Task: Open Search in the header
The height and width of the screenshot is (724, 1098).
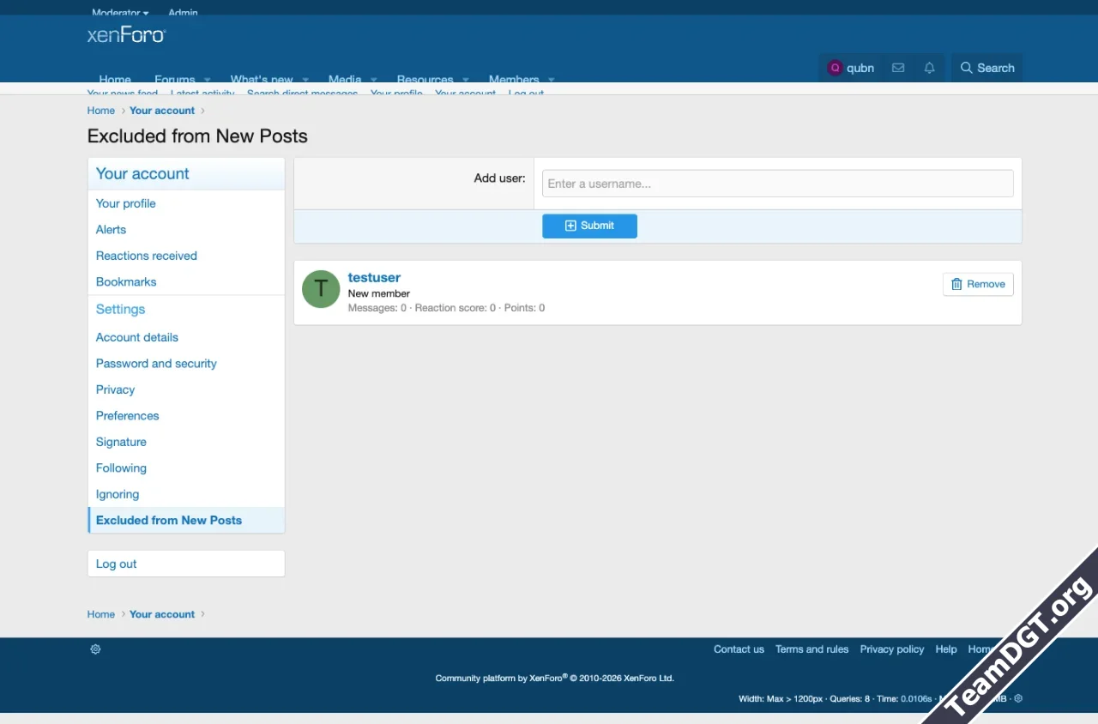Action: [986, 68]
